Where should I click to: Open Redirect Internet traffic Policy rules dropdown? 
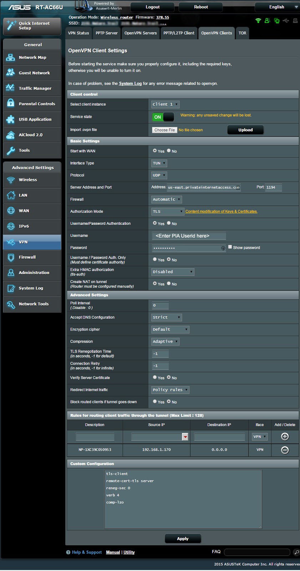[170, 390]
